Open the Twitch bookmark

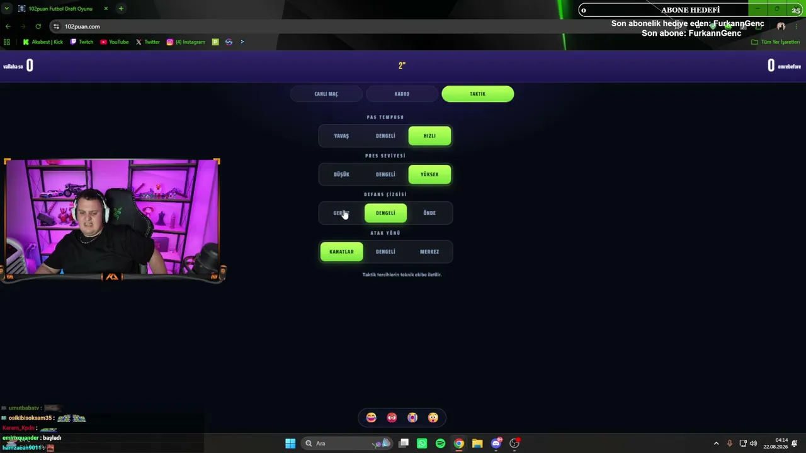coord(82,42)
